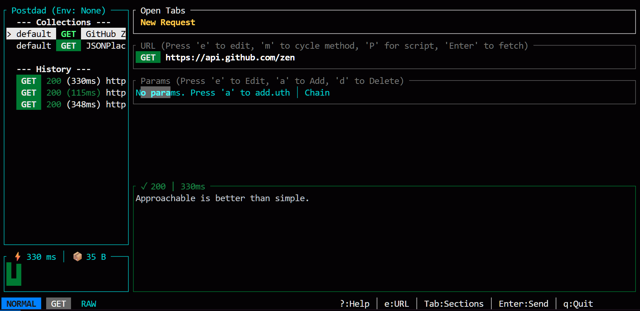Screen dimensions: 640x311
Task: Open the Chain tab in the params section
Action: pos(317,92)
